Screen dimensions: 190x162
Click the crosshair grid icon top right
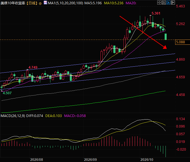tap(159, 3)
